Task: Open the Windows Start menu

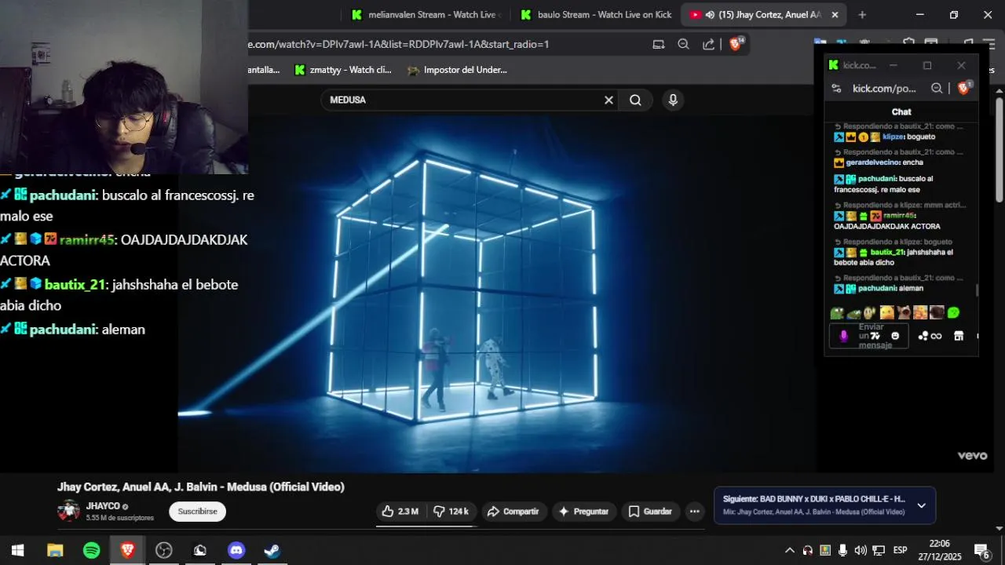Action: click(x=17, y=550)
